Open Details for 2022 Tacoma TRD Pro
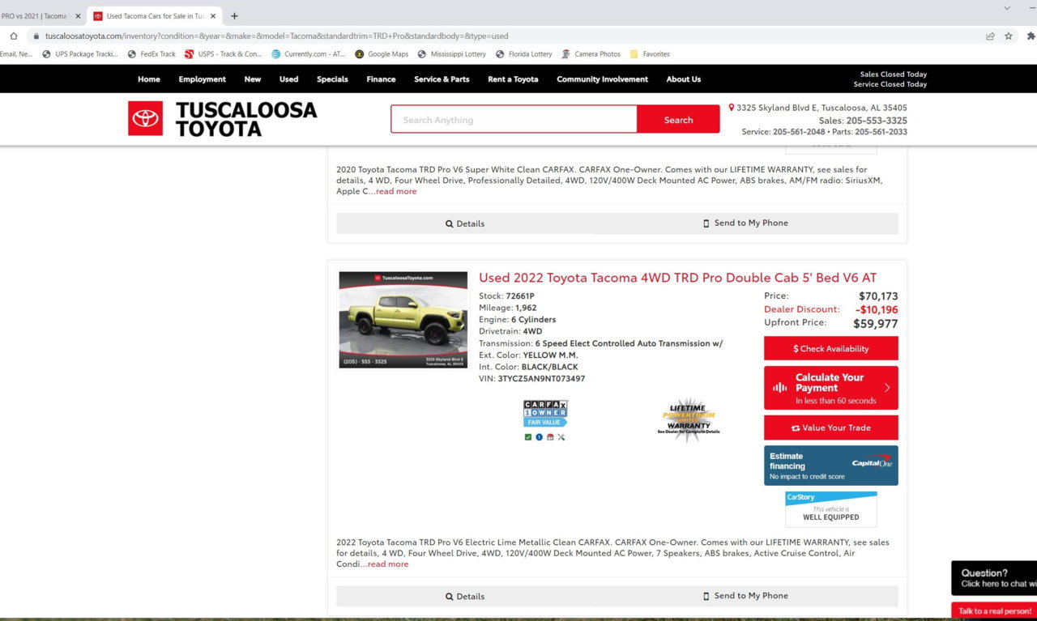The image size is (1037, 621). coord(465,596)
